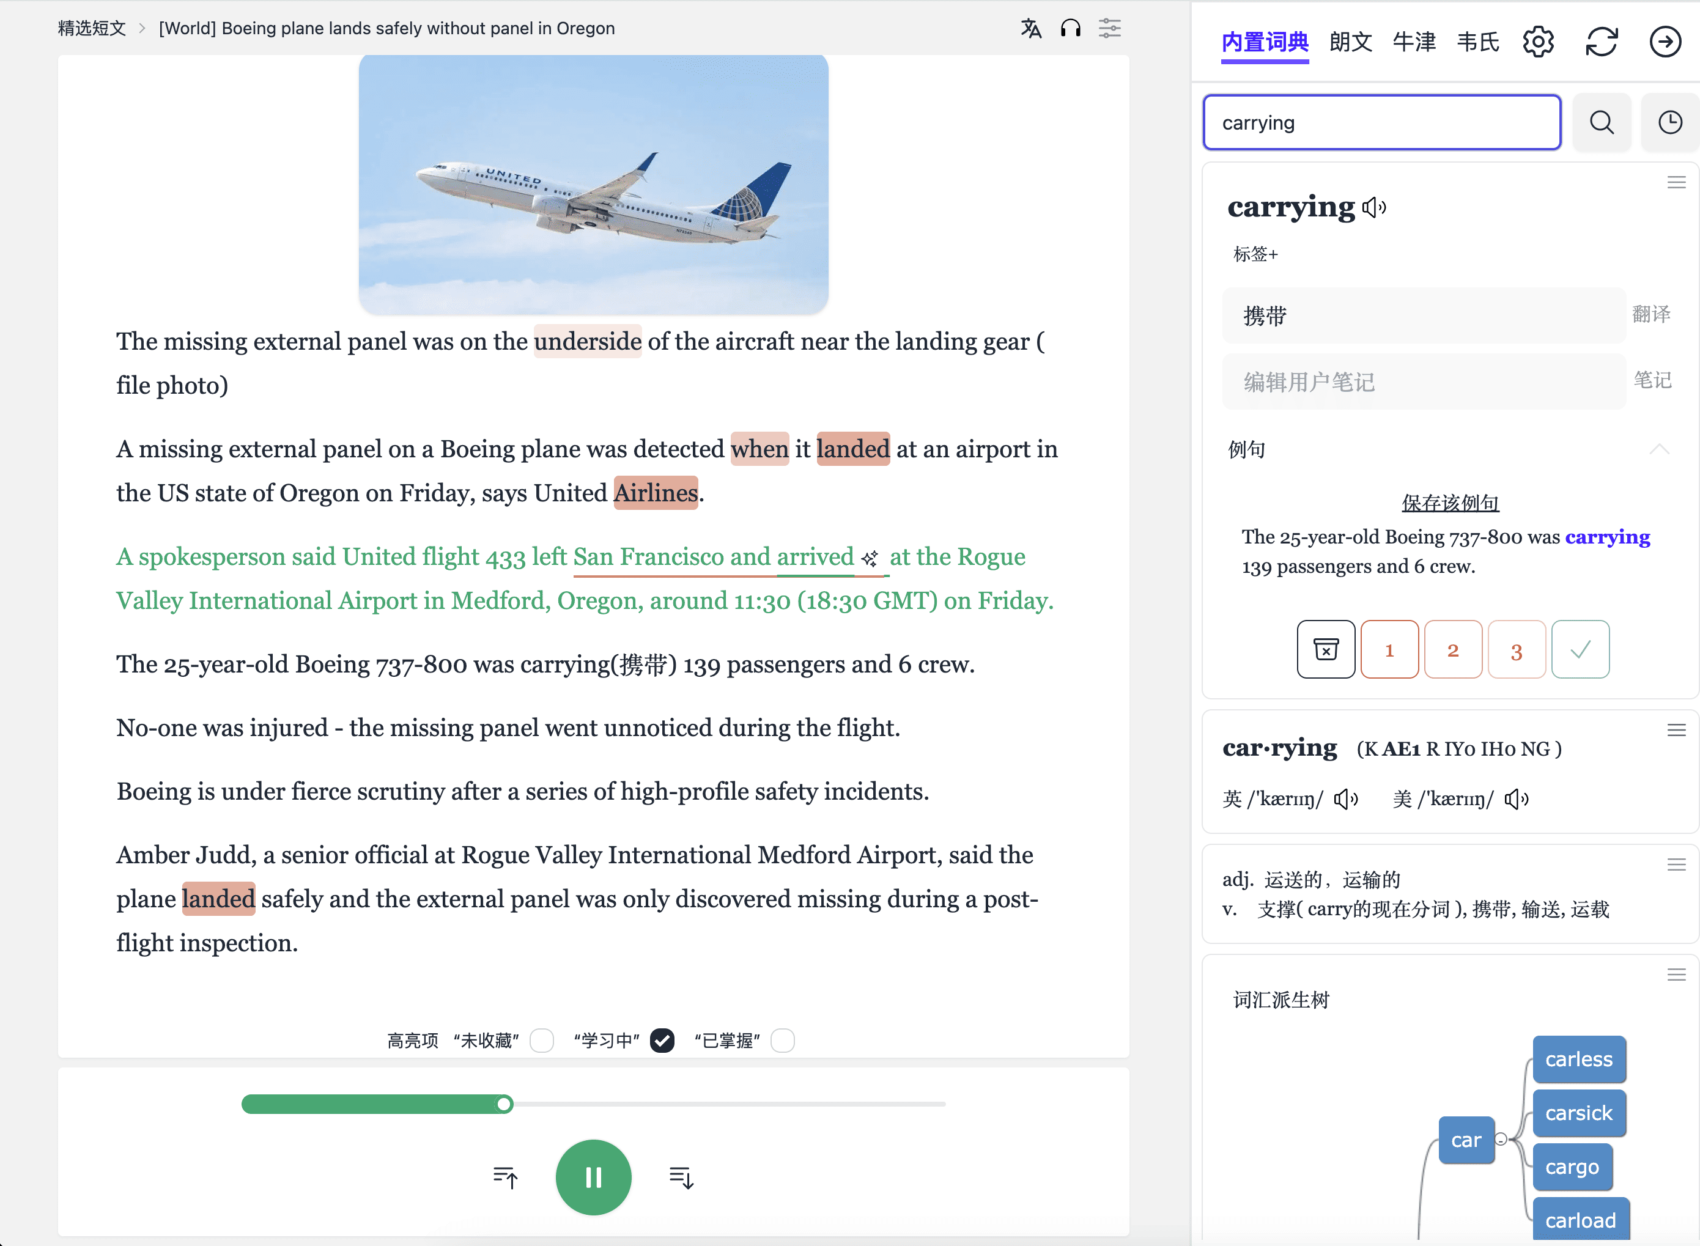Click the word 'carrying(携带)' in the article
Image resolution: width=1700 pixels, height=1246 pixels.
tap(598, 665)
